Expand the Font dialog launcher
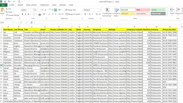 (x=46, y=19)
